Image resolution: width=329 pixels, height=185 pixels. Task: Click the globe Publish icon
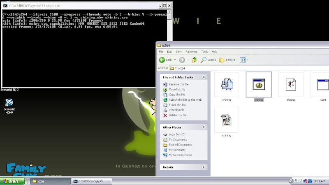point(165,100)
